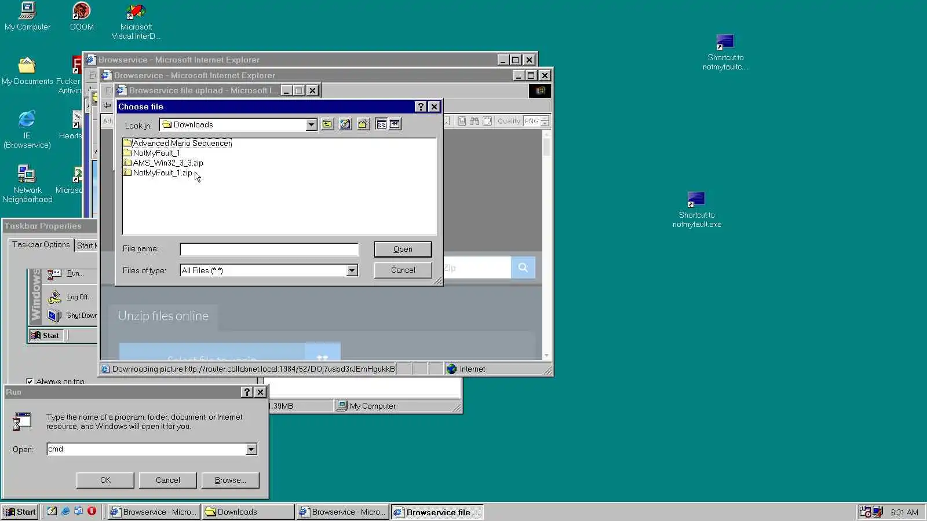Switch Choose file dialog to Details view

395,124
